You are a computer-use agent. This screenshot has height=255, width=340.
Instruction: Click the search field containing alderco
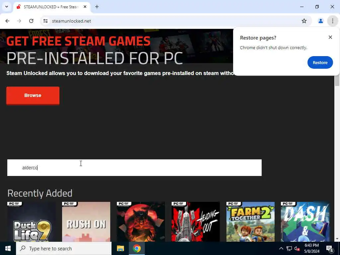134,168
